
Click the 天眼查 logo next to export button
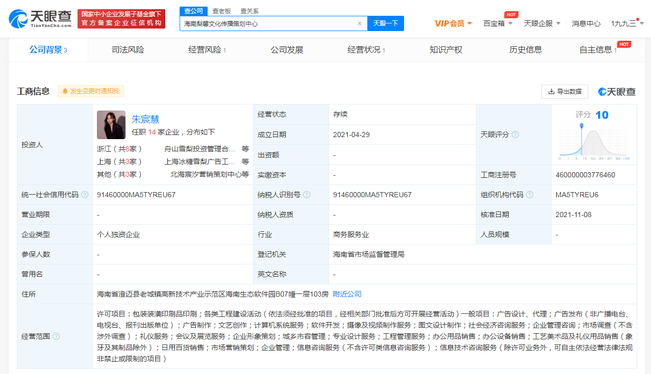coord(617,92)
